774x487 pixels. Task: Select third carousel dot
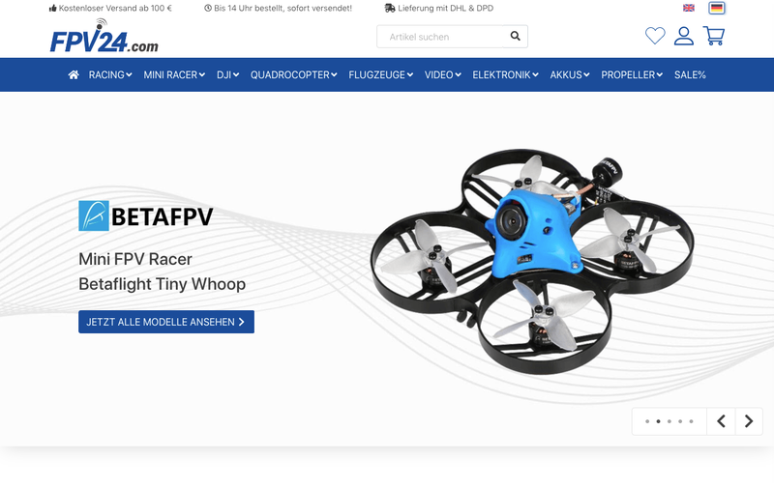[x=670, y=421]
